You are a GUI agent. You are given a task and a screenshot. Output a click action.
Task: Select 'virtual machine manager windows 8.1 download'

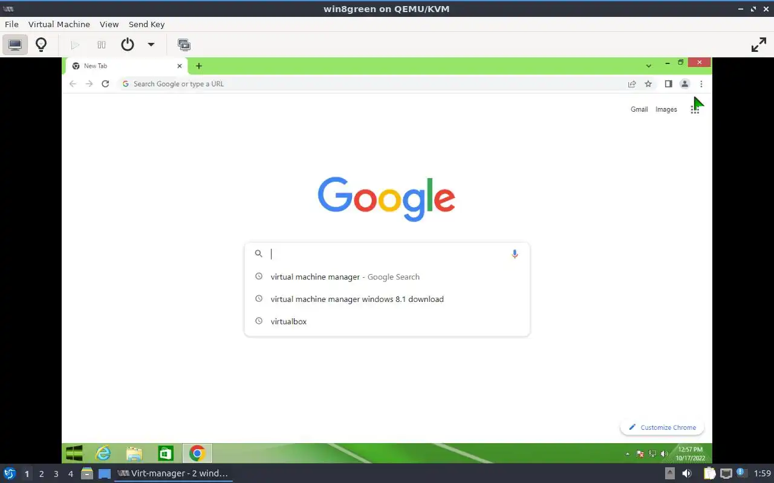pyautogui.click(x=387, y=299)
